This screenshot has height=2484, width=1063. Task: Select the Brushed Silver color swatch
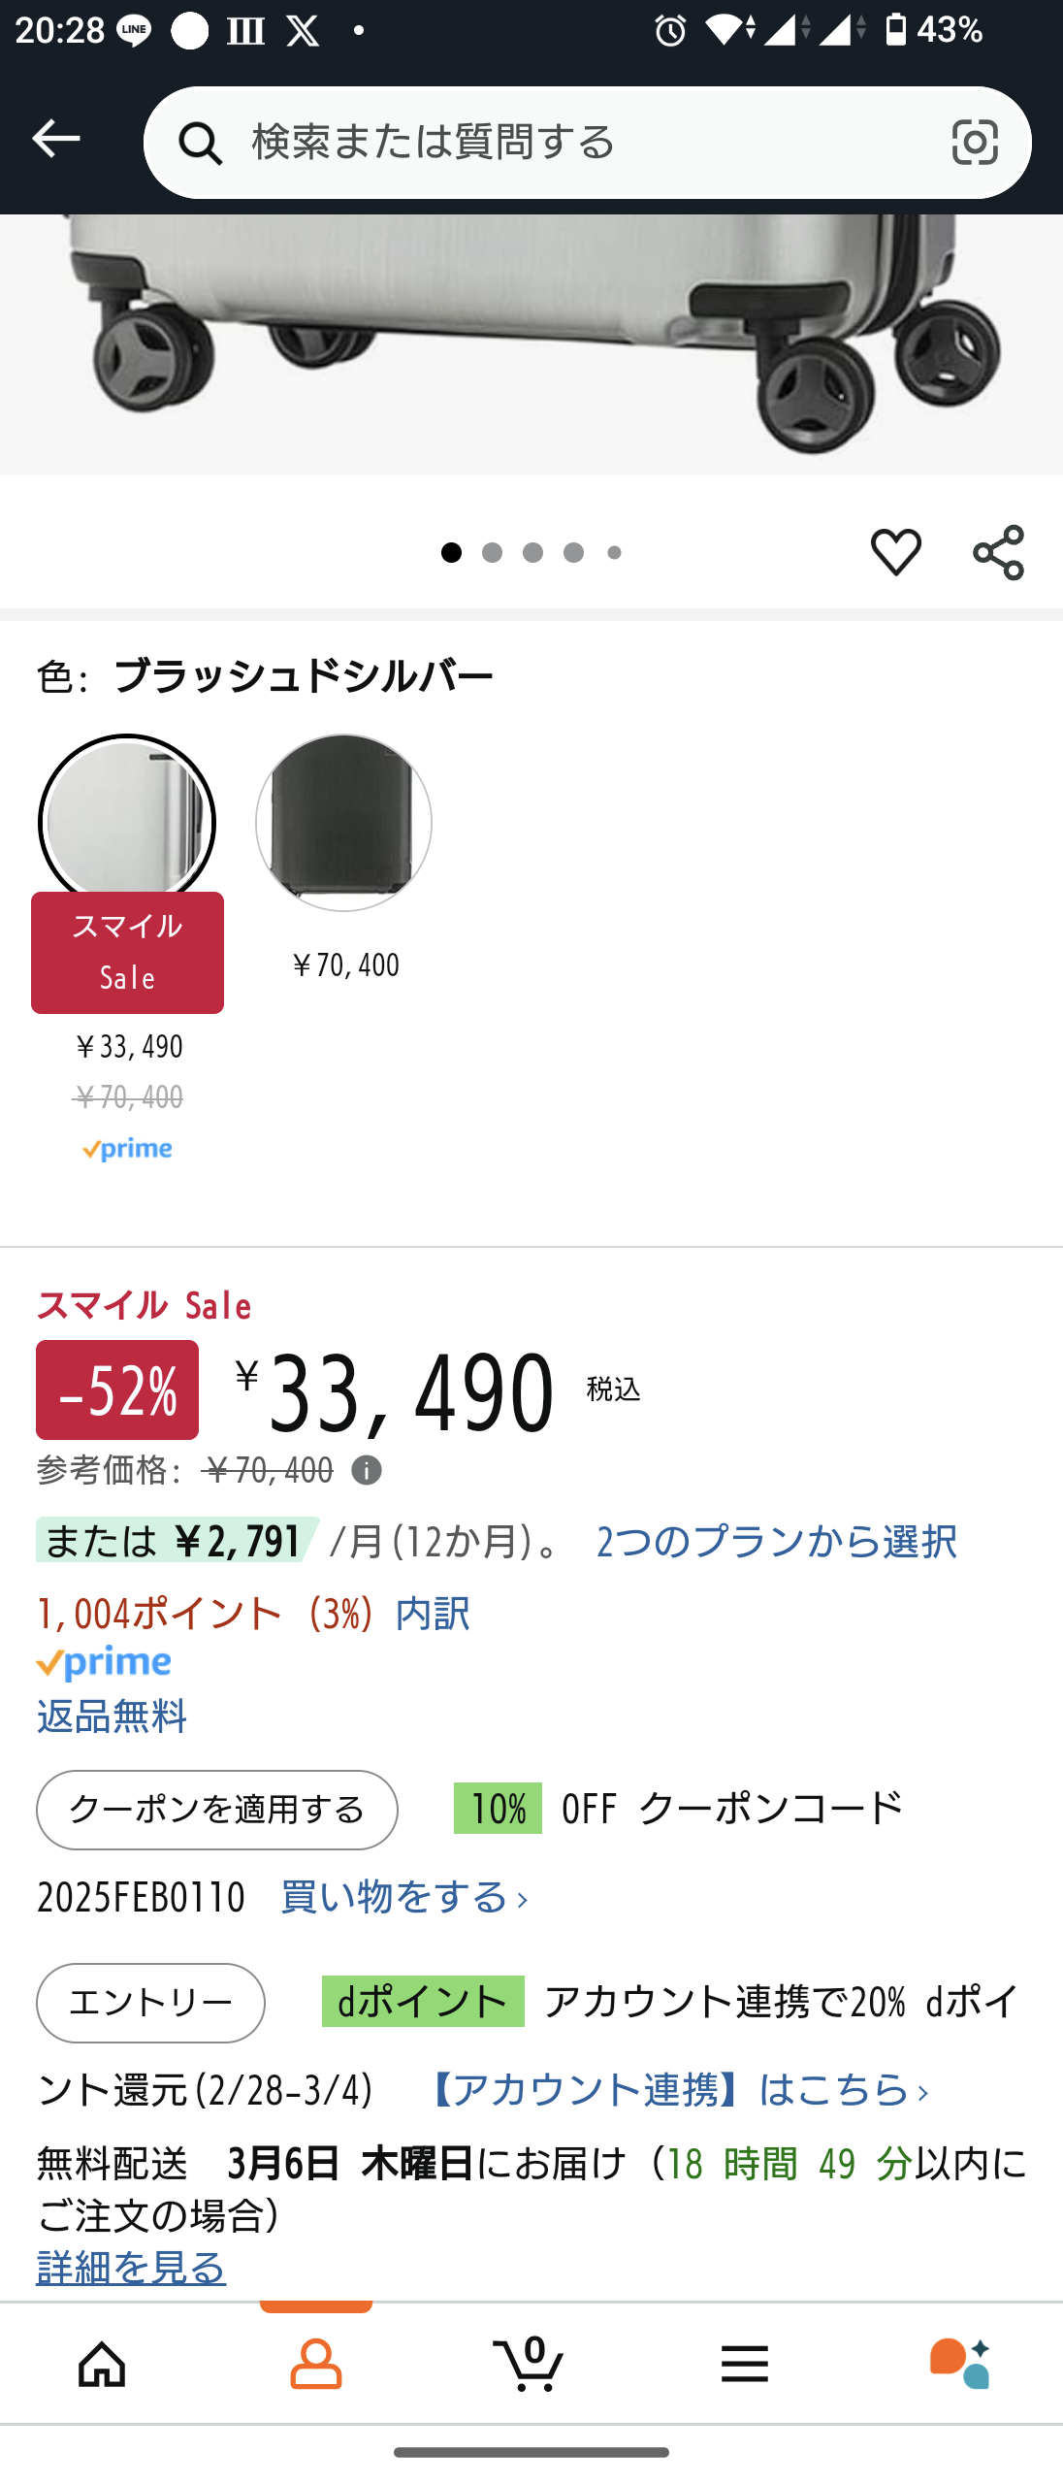127,821
